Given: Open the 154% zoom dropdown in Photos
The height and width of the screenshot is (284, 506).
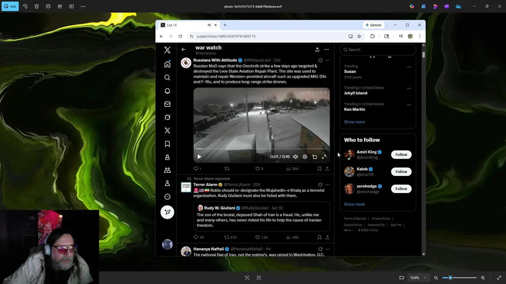Looking at the screenshot, I should click(418, 278).
